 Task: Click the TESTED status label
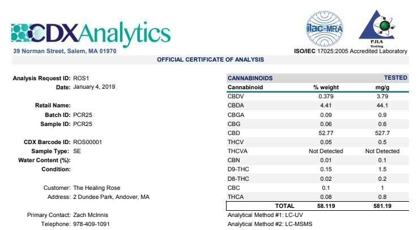coord(395,77)
